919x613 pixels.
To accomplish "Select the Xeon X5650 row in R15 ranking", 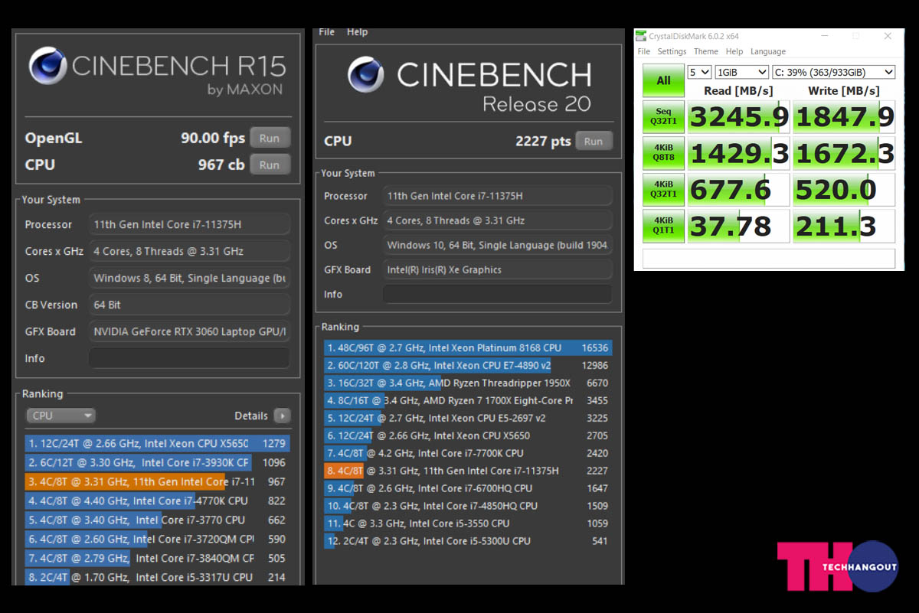I will pos(157,443).
